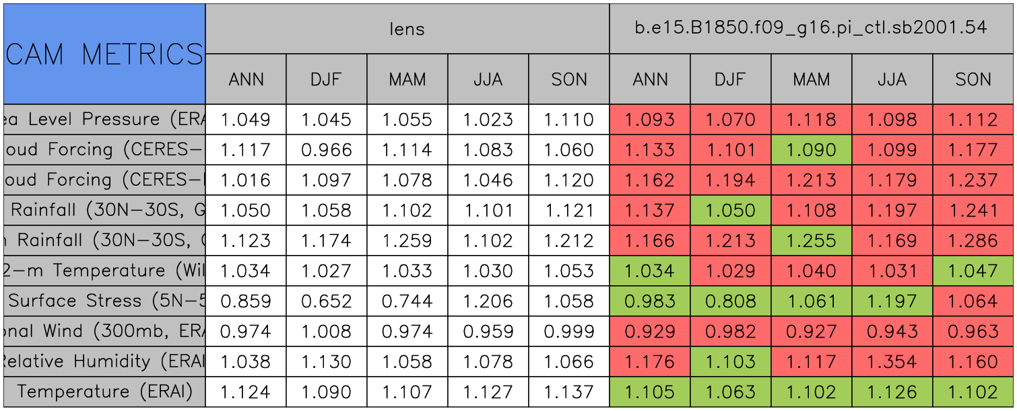This screenshot has height=411, width=1017.
Task: Click the DJF column header under lens
Action: 327,79
